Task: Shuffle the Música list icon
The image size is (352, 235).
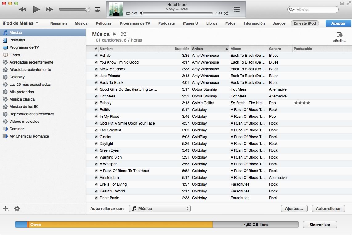Action: [123, 34]
